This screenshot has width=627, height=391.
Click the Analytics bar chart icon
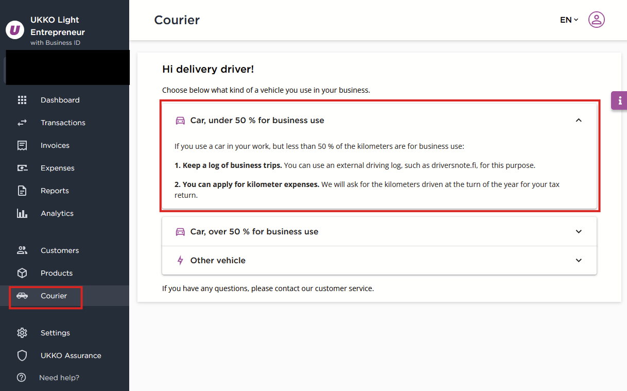pos(22,213)
